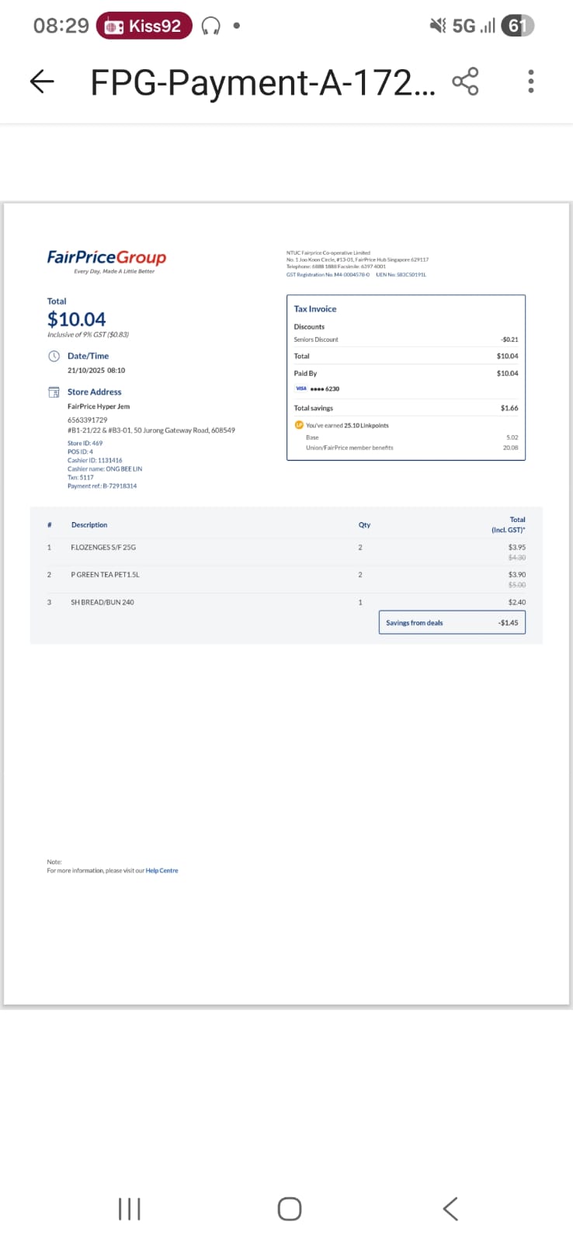This screenshot has height=1243, width=573.
Task: Tap the share icon in header
Action: point(465,82)
